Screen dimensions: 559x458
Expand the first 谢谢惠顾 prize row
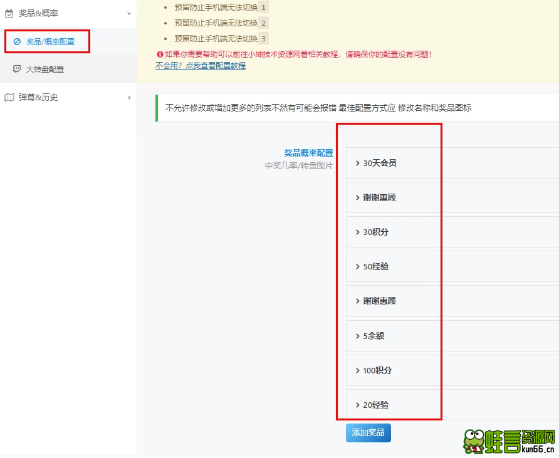coord(452,197)
